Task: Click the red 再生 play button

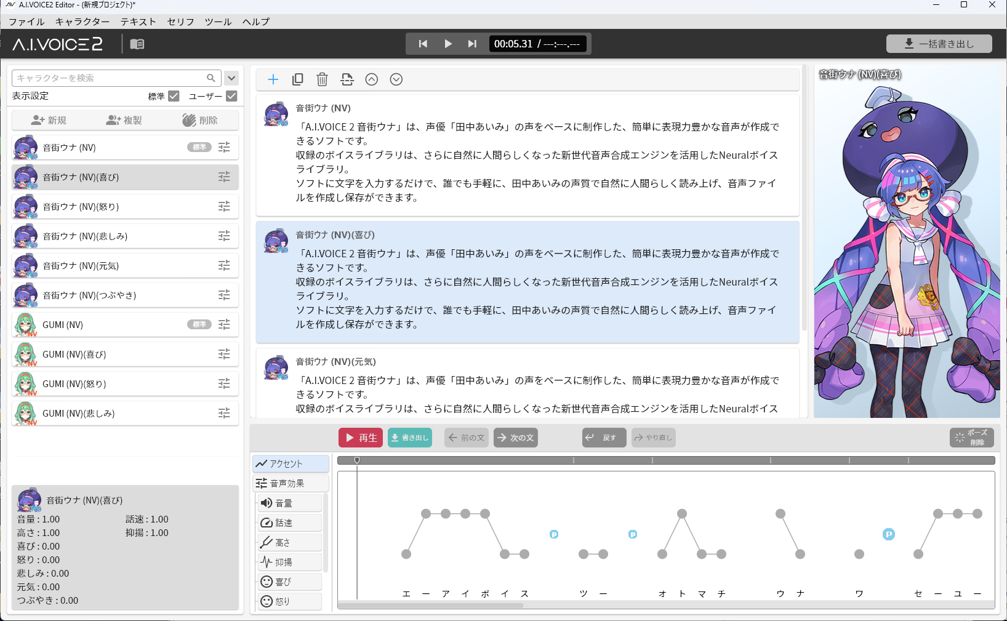Action: (x=361, y=438)
